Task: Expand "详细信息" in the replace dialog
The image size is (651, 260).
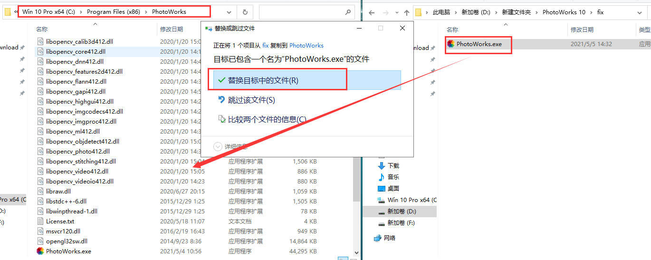Action: point(230,146)
